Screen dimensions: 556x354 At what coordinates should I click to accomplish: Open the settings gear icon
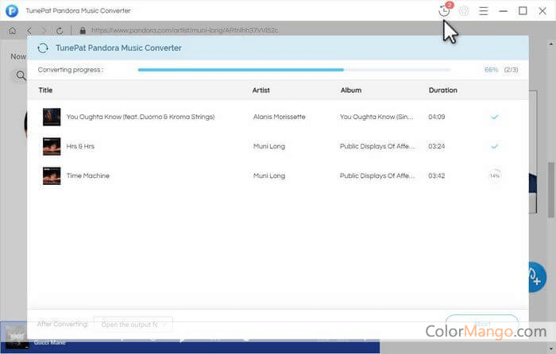(464, 11)
